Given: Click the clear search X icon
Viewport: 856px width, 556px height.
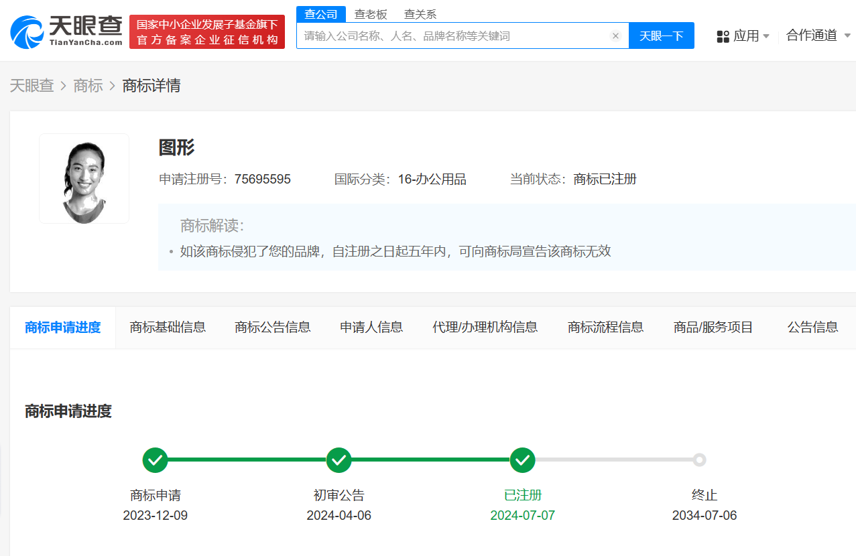Looking at the screenshot, I should click(615, 36).
